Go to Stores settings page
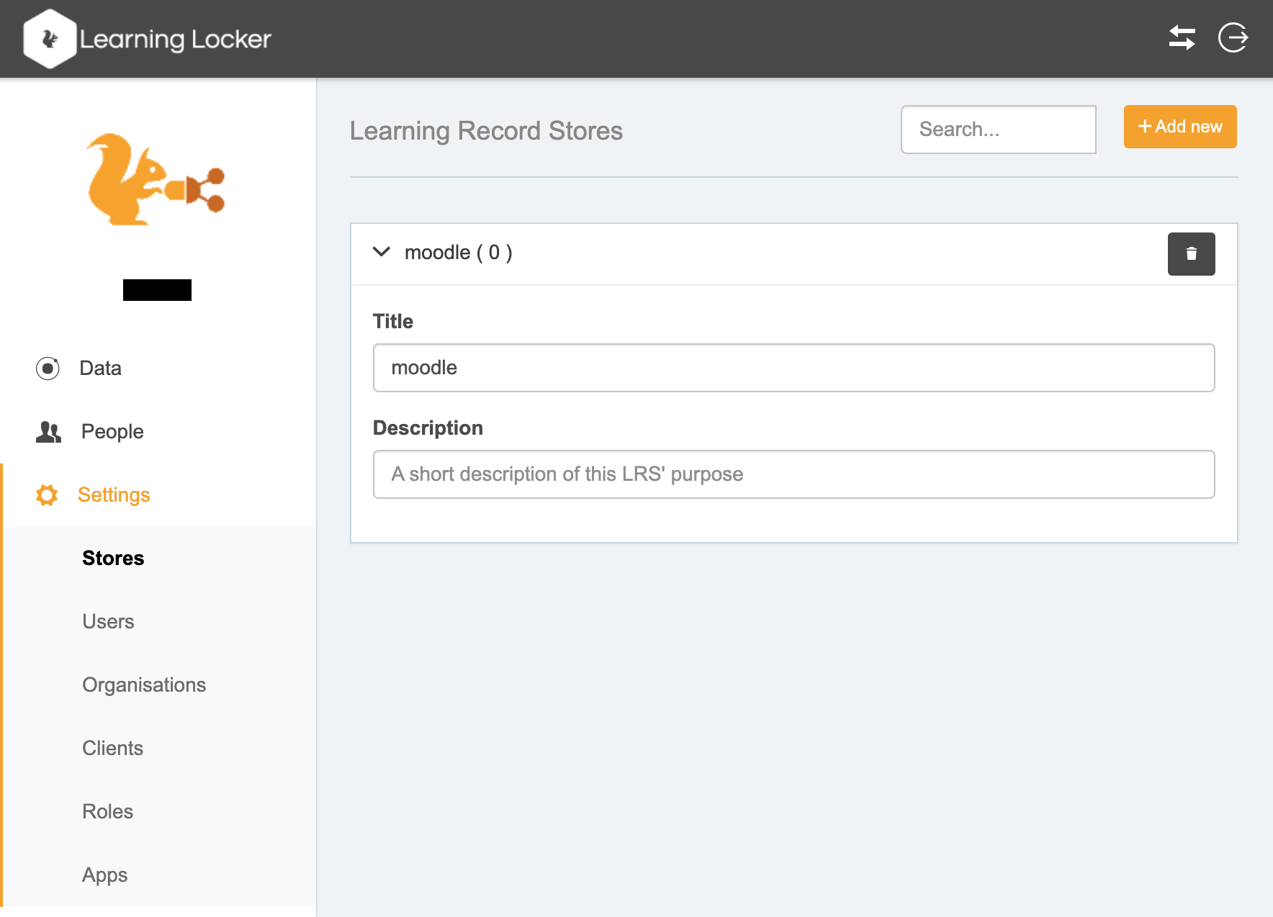This screenshot has height=917, width=1273. tap(113, 559)
